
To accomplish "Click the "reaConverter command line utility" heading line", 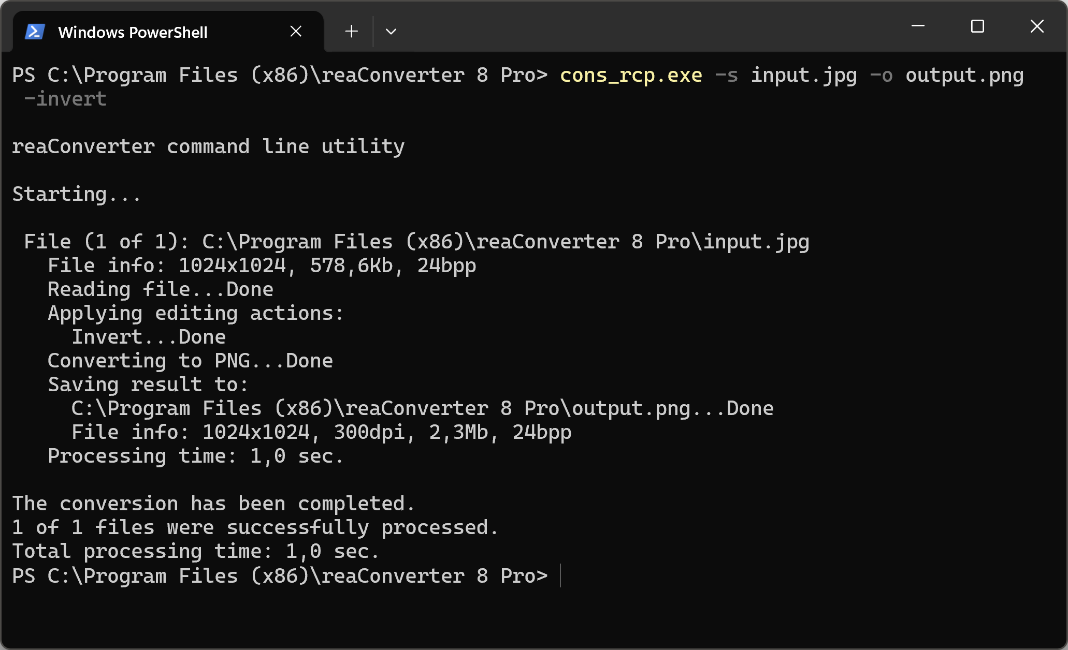I will (208, 146).
